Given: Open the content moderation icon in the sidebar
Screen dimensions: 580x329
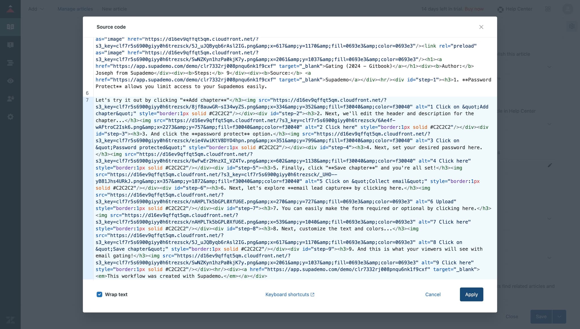Looking at the screenshot, I should coord(10,45).
